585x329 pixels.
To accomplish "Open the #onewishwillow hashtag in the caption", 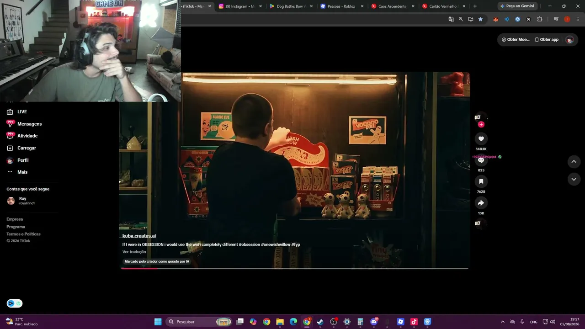I will (x=276, y=244).
